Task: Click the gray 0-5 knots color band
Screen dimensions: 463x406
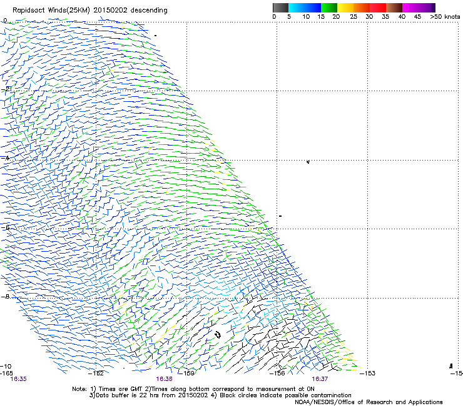Action: 280,7
